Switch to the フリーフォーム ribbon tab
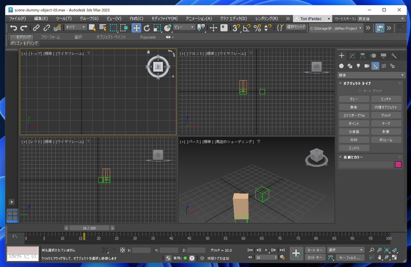This screenshot has height=267, width=411. click(50, 37)
